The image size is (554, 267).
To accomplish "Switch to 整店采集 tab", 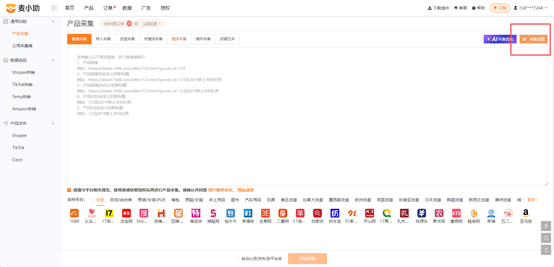I will tap(179, 39).
